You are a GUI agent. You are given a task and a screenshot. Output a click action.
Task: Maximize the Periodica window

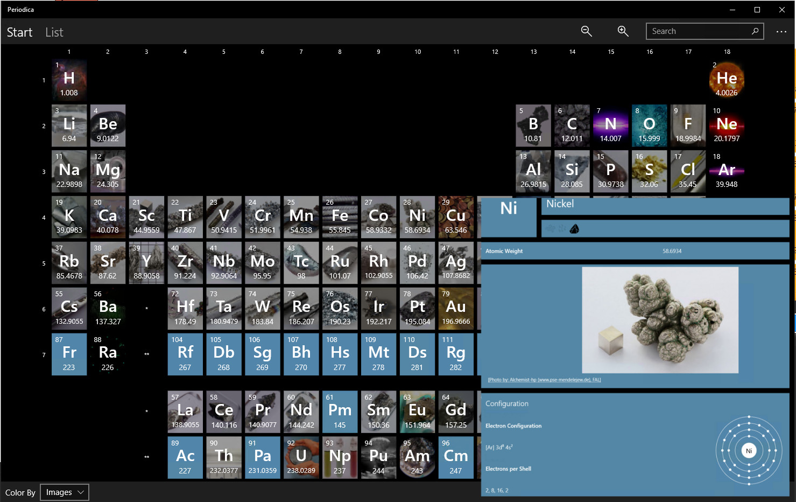[757, 10]
